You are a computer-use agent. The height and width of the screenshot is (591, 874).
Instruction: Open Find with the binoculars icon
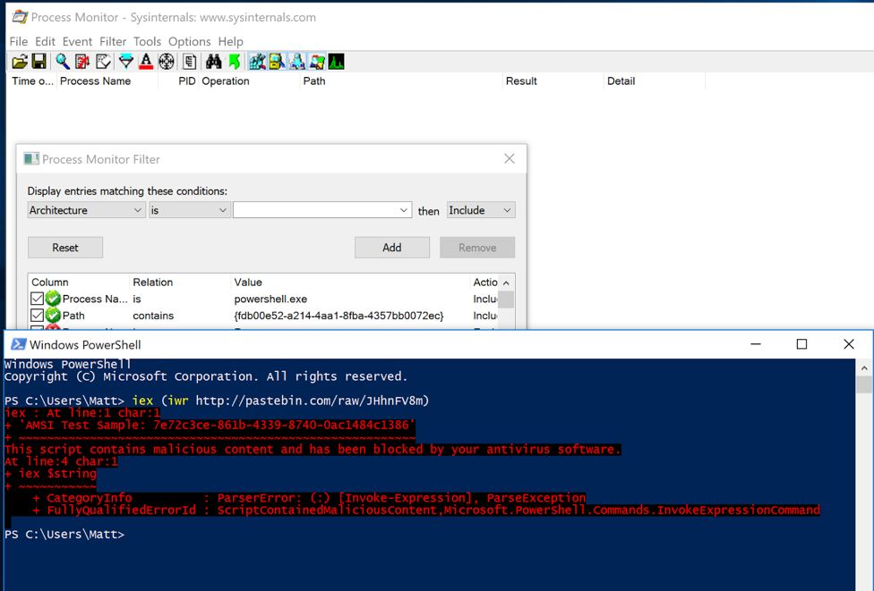click(x=213, y=62)
